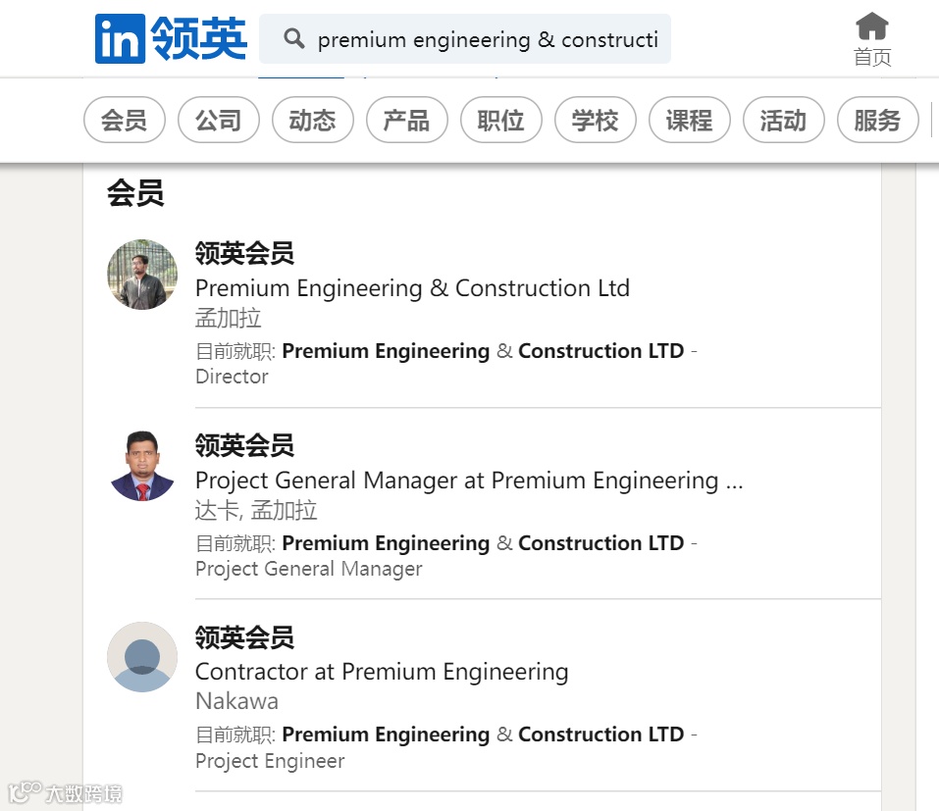Open the Project General Manager headline link
Viewport: 939px width, 811px height.
[x=468, y=481]
